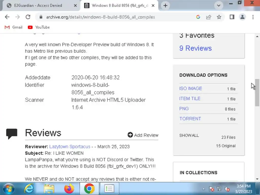260x195 pixels.
Task: Click the address bar URL field
Action: (101, 17)
